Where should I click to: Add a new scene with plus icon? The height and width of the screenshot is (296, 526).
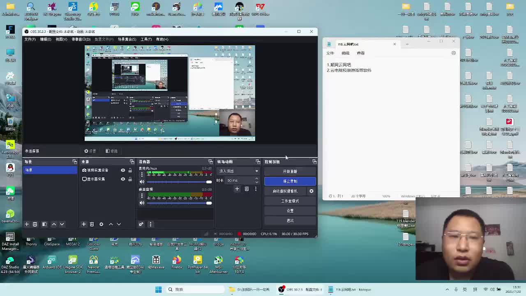[x=27, y=224]
